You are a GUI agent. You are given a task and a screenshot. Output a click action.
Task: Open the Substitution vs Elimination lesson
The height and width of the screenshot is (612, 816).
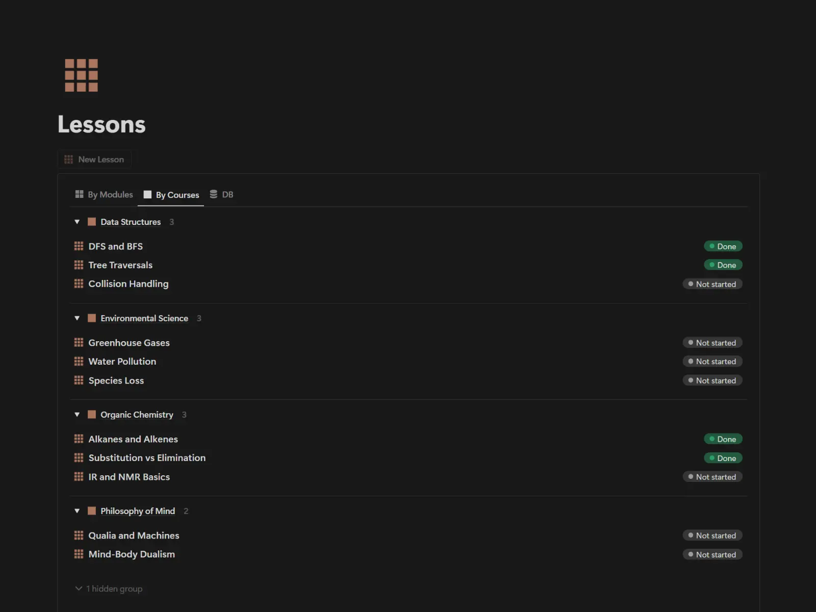point(147,458)
